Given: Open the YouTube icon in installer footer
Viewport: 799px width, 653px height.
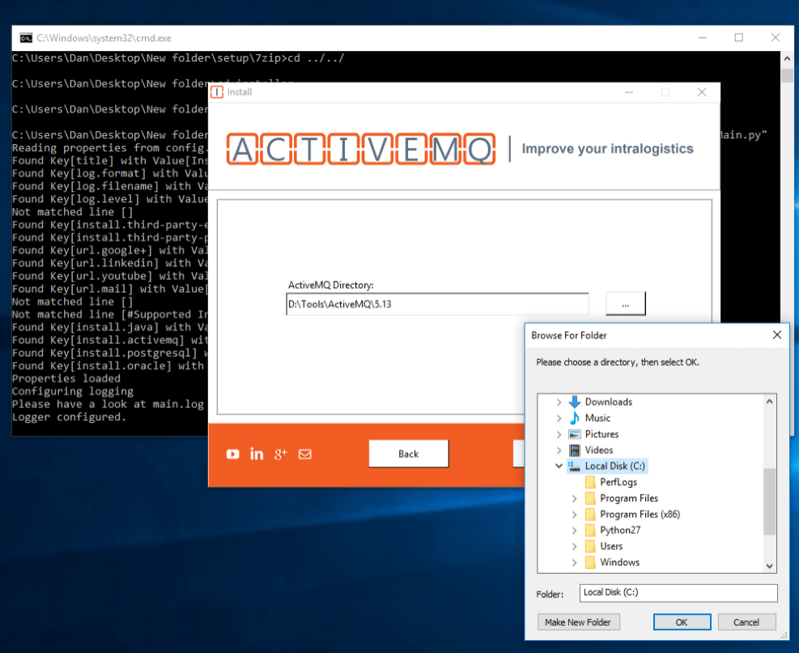Looking at the screenshot, I should point(233,454).
